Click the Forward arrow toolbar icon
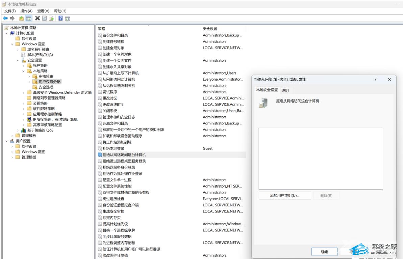Image resolution: width=403 pixels, height=259 pixels. point(12,18)
